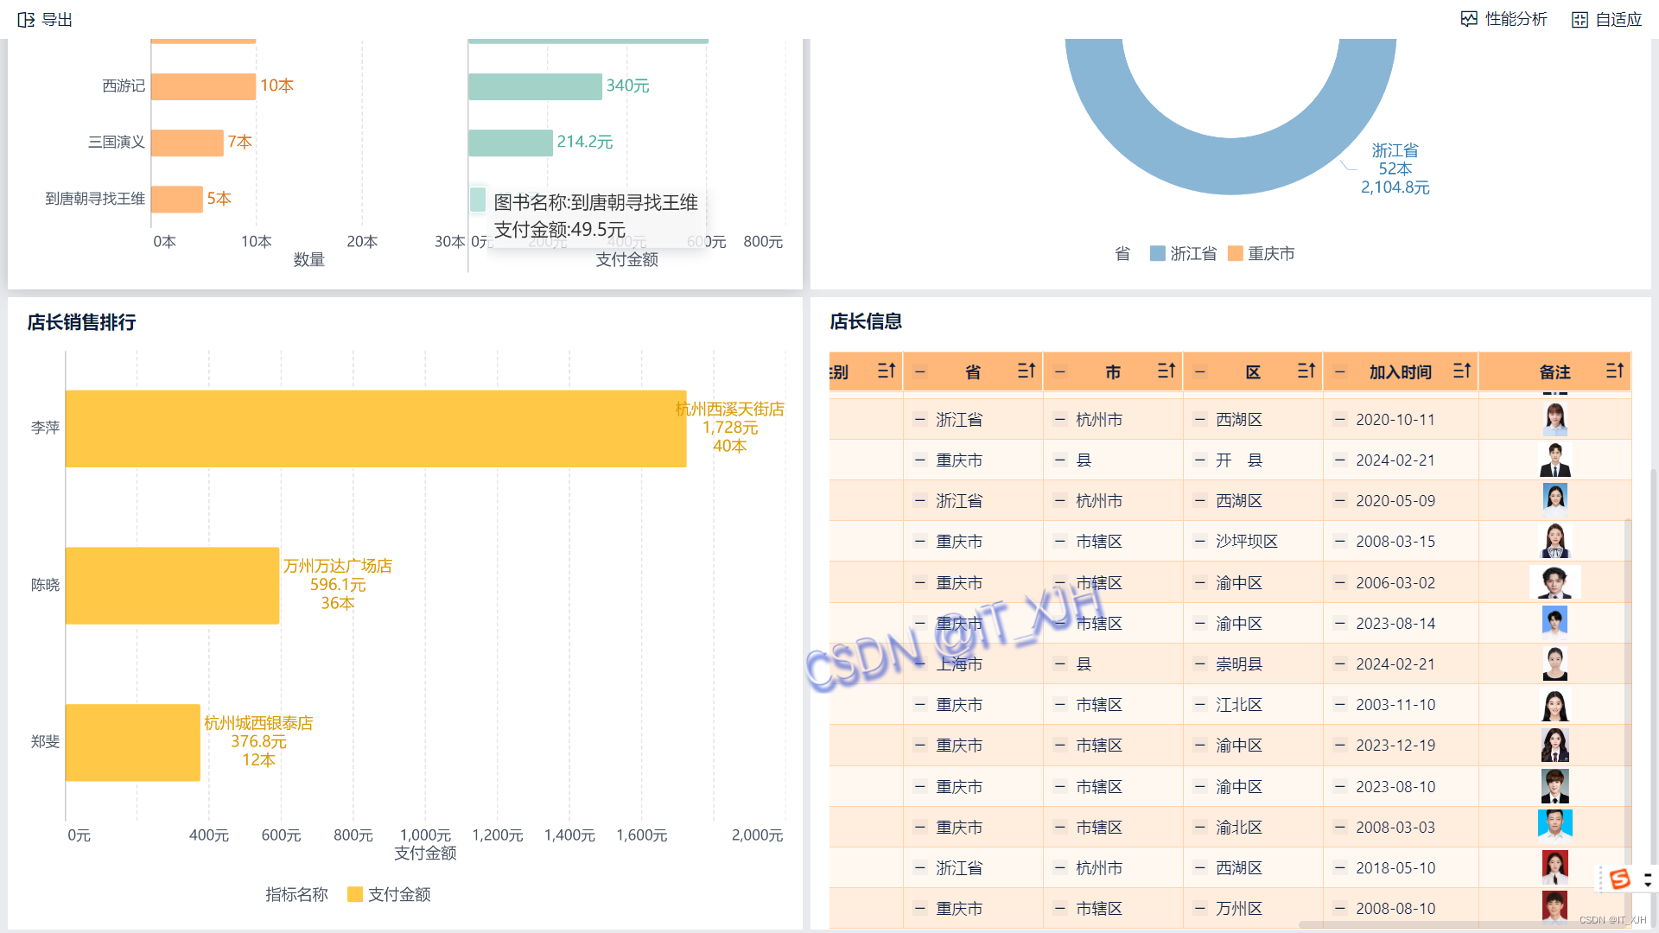This screenshot has width=1659, height=933.
Task: Collapse the 省 column header group
Action: (920, 372)
